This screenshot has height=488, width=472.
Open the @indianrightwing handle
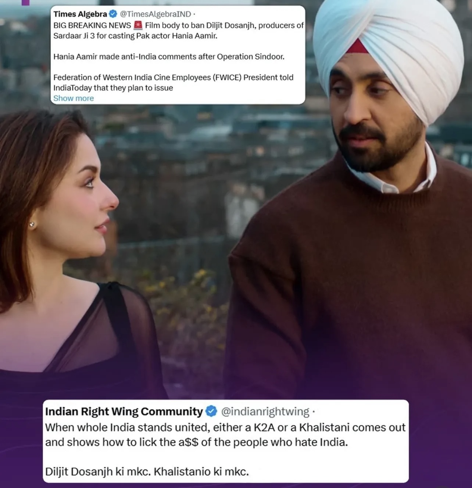tap(265, 412)
